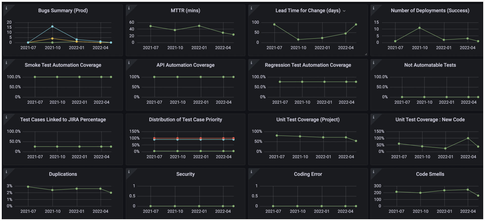Click info icon on Test Cases Linked to JIRA panel
This screenshot has height=221, width=485.
coord(6,117)
